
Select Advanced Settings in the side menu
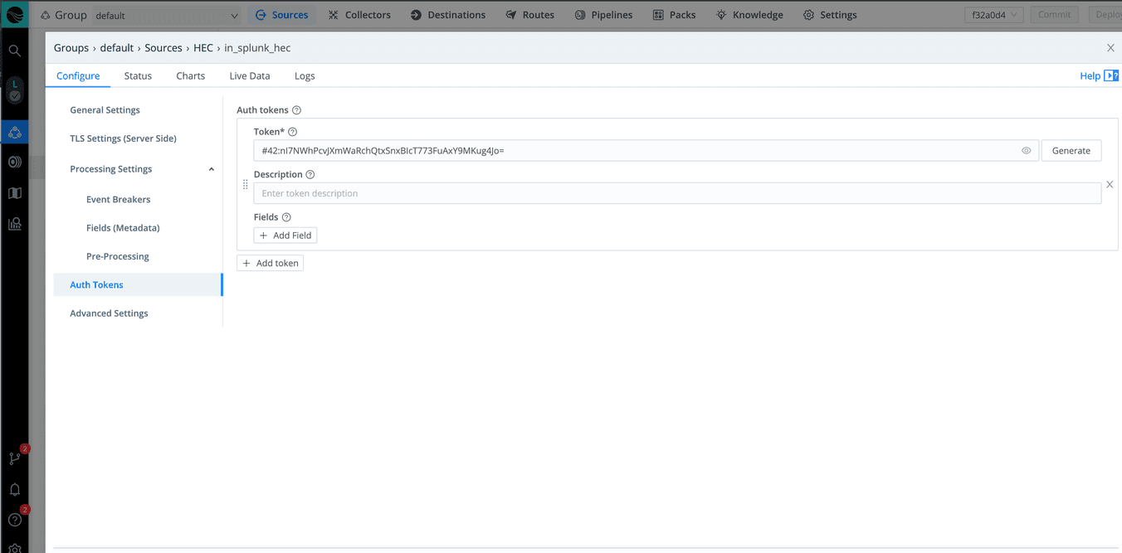tap(109, 313)
